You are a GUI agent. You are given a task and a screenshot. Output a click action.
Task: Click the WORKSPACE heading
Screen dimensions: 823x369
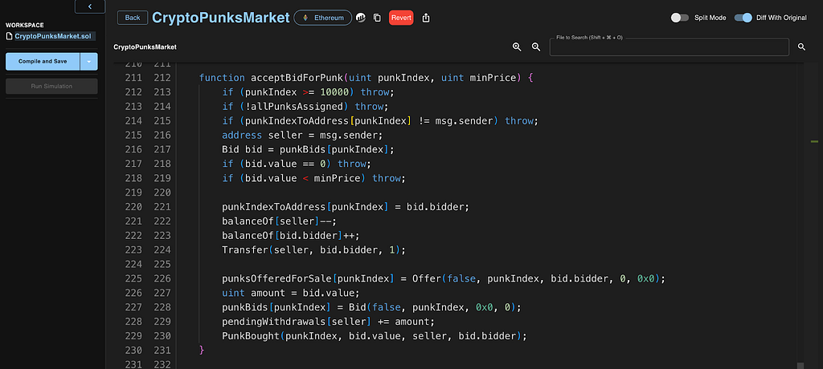pyautogui.click(x=25, y=25)
